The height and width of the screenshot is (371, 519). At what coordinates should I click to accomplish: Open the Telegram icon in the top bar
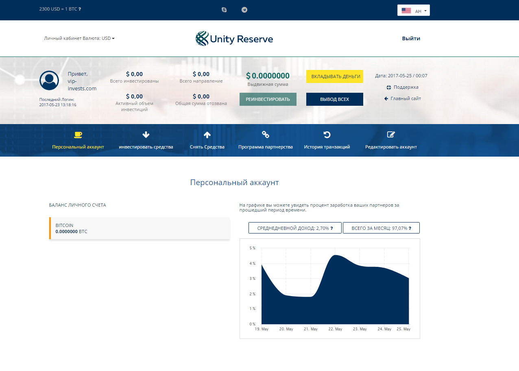(244, 10)
